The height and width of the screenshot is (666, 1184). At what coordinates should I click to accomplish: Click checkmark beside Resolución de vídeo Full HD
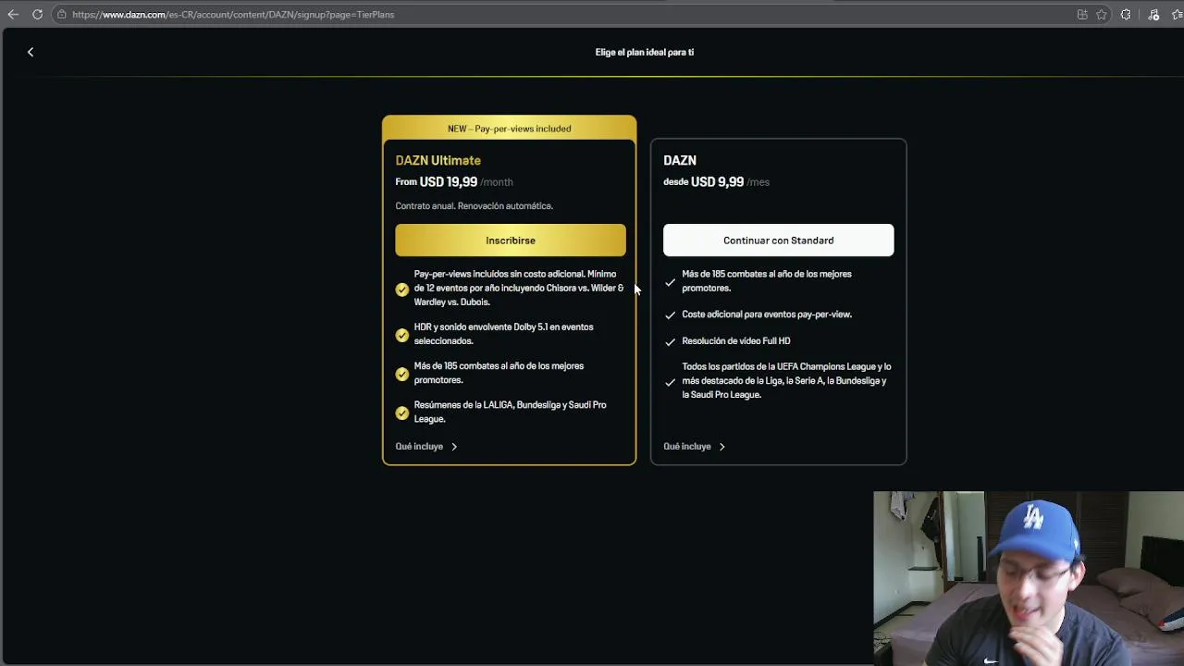point(671,342)
